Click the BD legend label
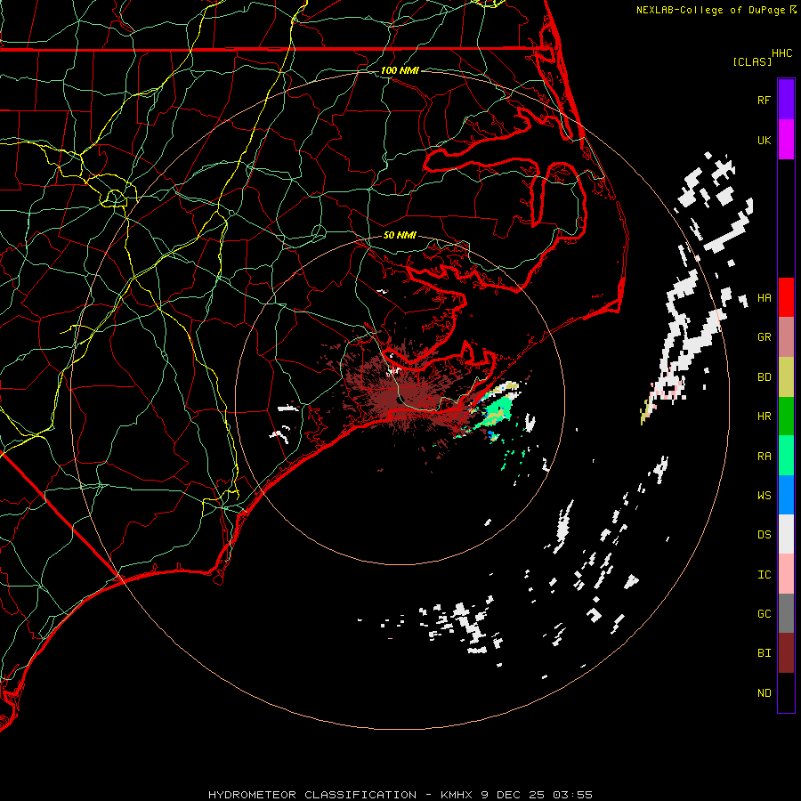 765,377
